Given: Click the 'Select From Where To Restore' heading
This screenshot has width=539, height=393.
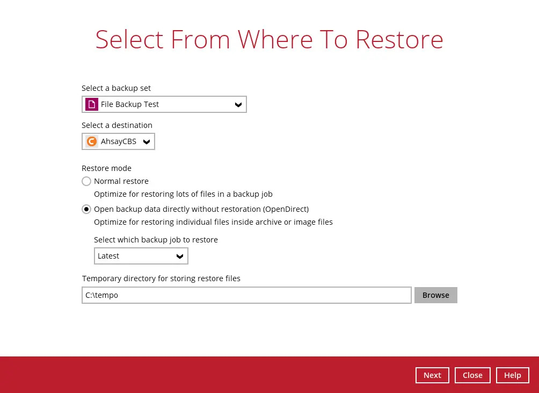Looking at the screenshot, I should pos(269,39).
